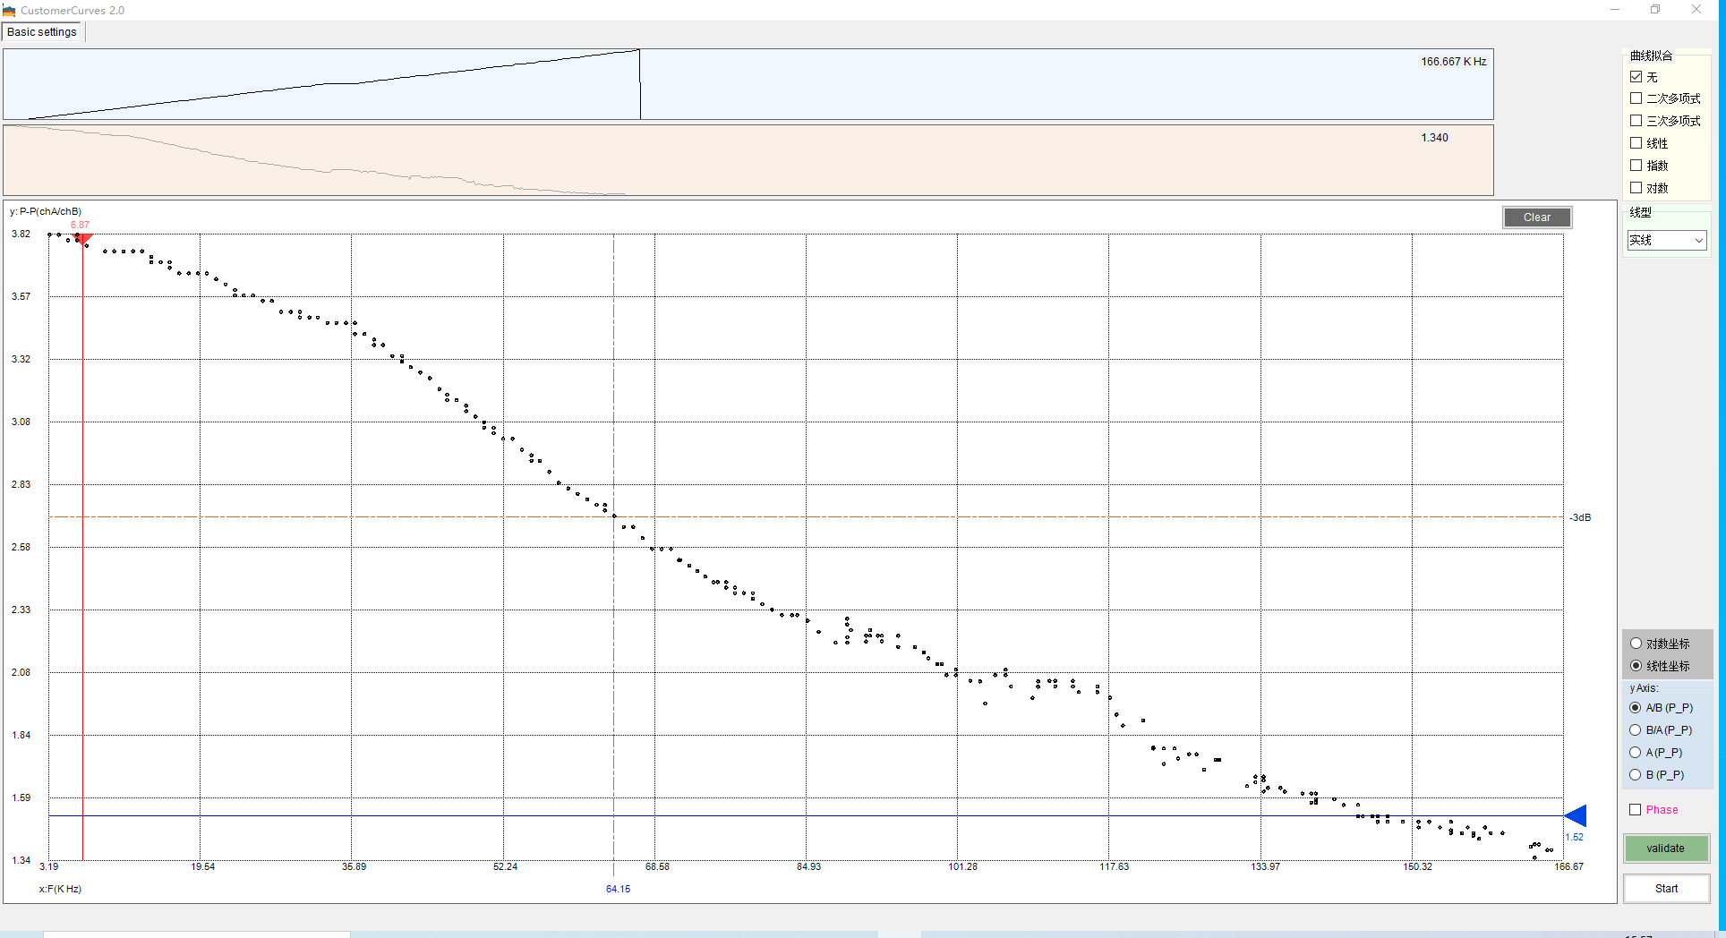Screen dimensions: 1726x938
Task: Open the Basic settings tab
Action: [x=42, y=32]
